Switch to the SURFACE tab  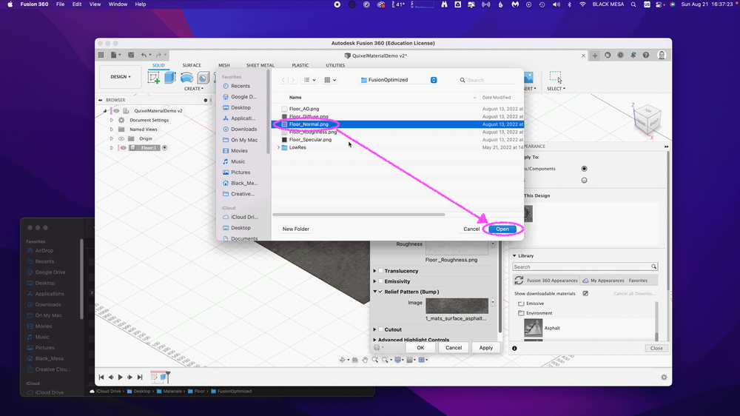[192, 66]
